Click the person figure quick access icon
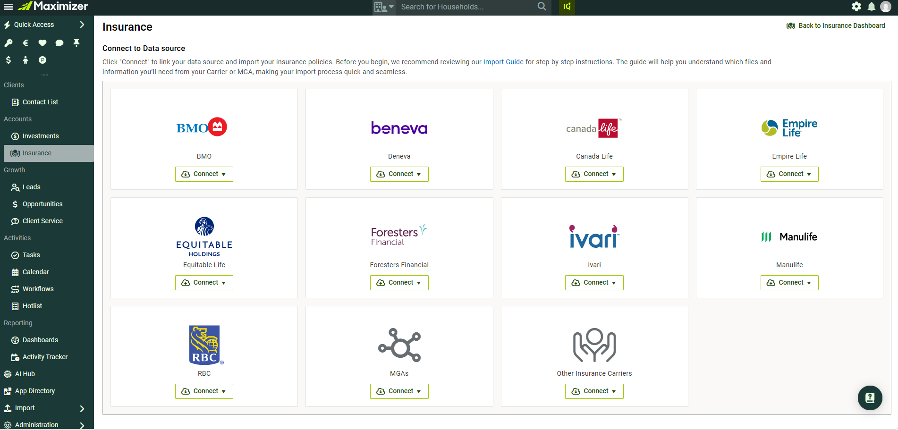The width and height of the screenshot is (898, 430). click(25, 60)
